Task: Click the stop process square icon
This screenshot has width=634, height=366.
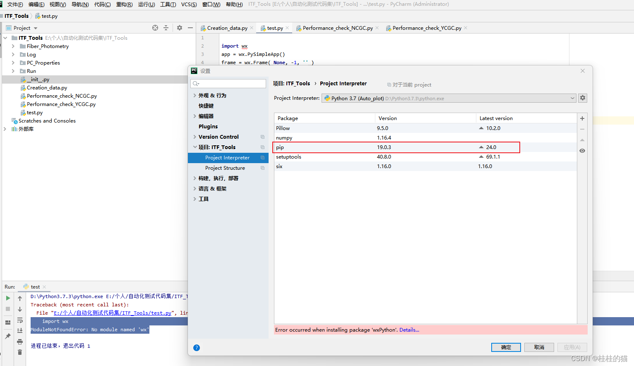Action: tap(8, 309)
